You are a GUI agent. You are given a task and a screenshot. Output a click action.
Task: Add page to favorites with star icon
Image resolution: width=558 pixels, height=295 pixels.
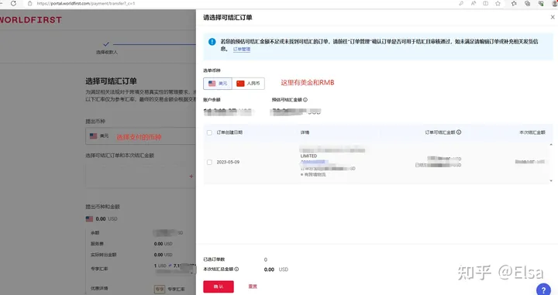pos(498,3)
